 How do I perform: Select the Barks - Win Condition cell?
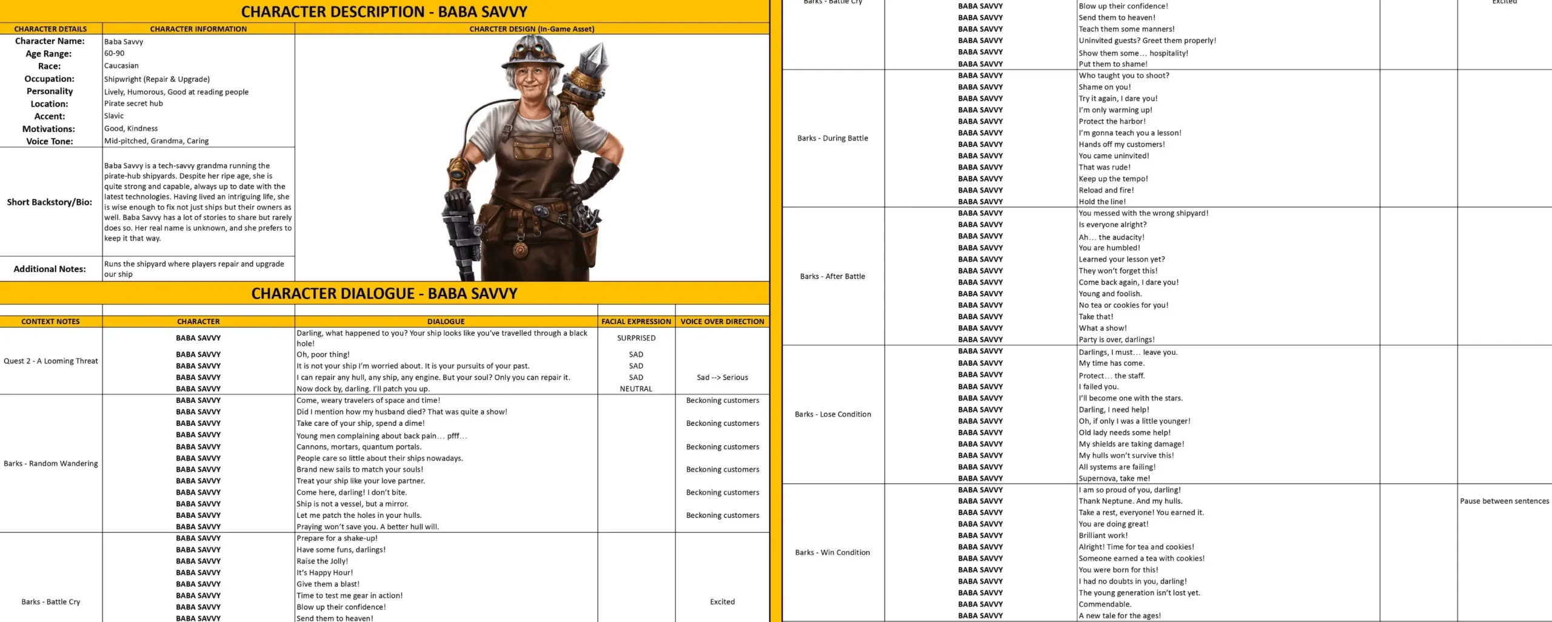point(832,552)
